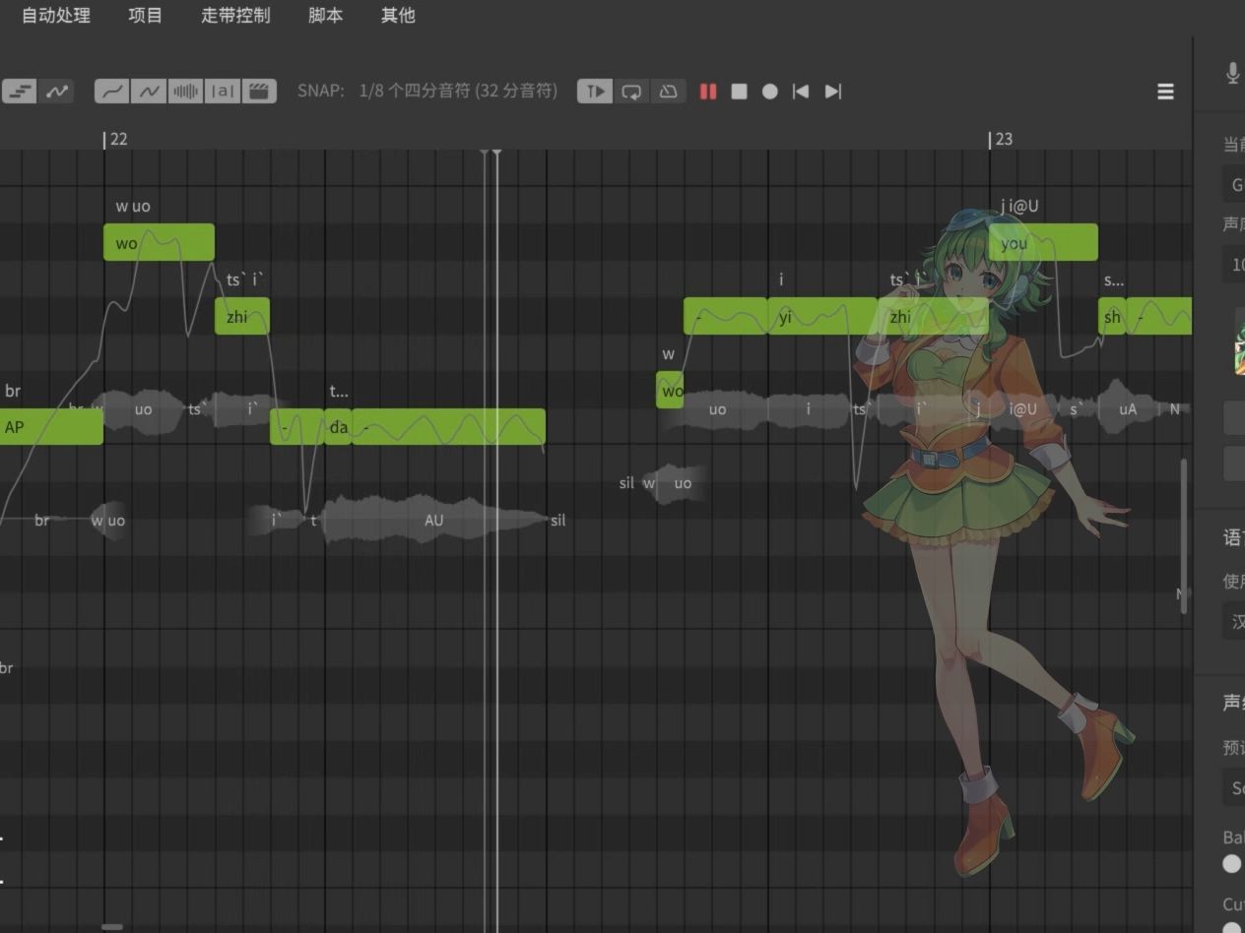Select the 'AP' breath note
The image size is (1245, 933).
[51, 426]
